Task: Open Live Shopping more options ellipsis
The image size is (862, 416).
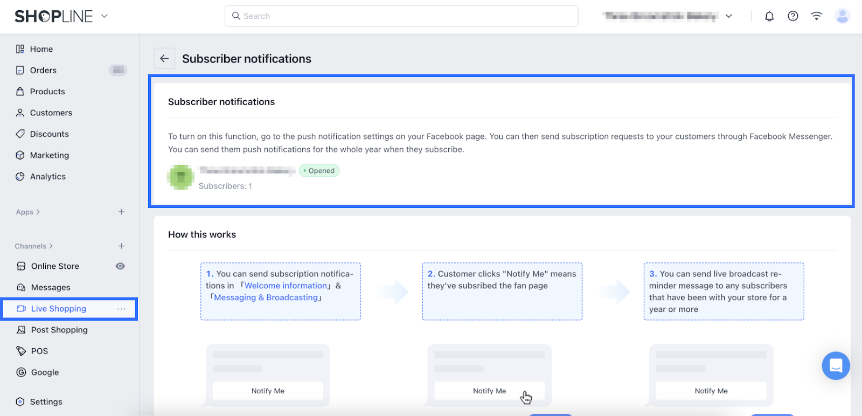Action: click(122, 309)
